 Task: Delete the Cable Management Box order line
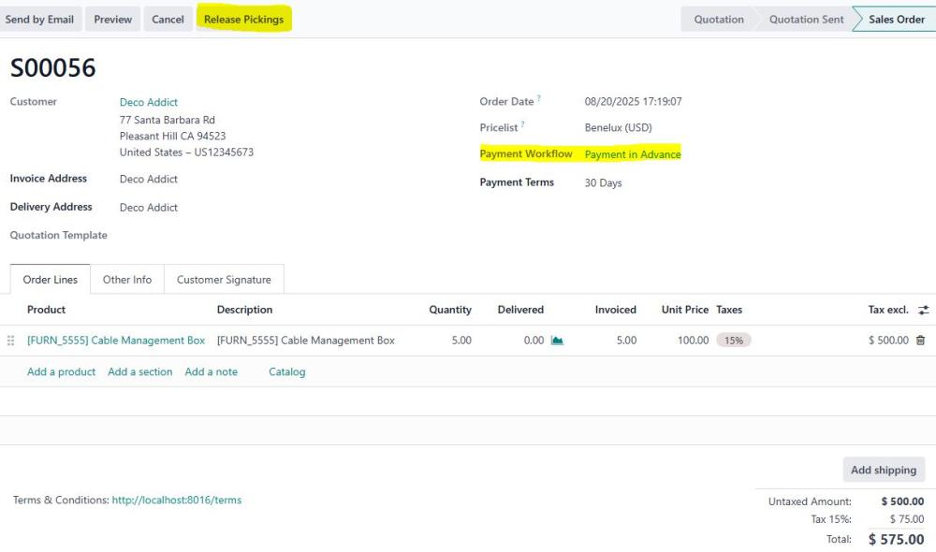point(920,341)
